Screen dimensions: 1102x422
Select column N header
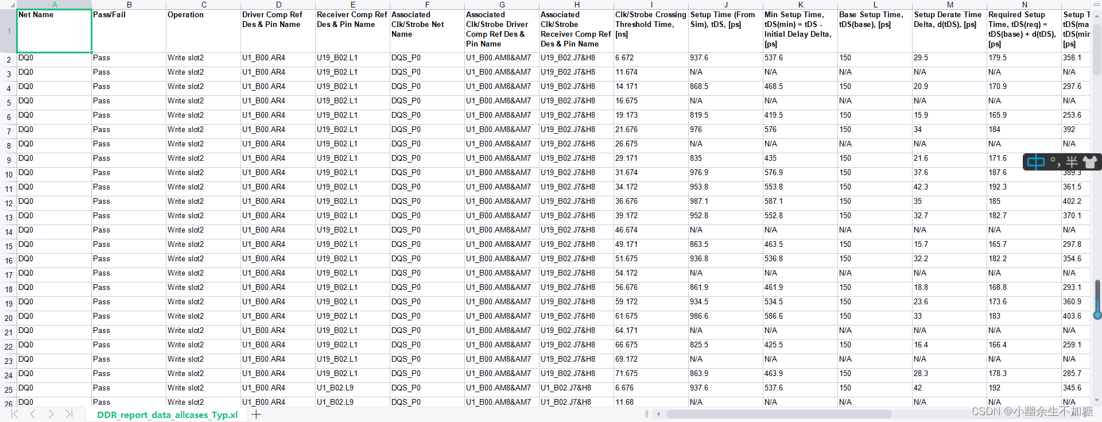[x=1025, y=4]
